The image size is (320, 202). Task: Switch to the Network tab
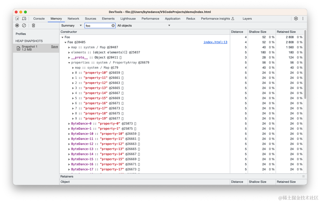point(73,19)
